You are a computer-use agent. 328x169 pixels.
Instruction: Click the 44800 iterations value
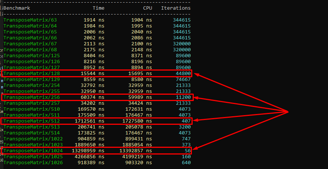click(183, 74)
